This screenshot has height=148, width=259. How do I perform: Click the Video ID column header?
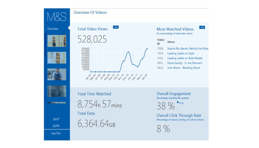161,42
